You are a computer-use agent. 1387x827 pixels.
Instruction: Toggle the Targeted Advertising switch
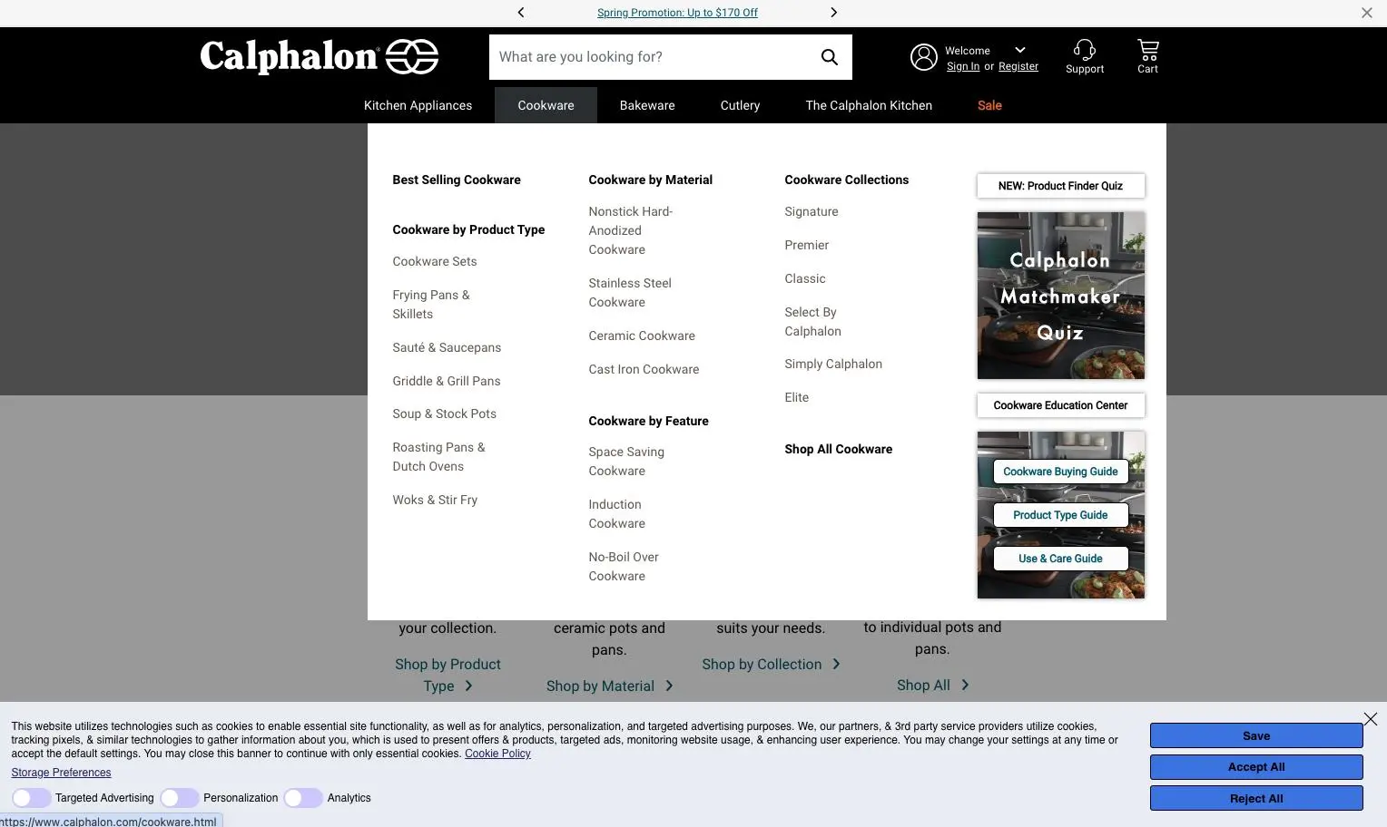(x=31, y=798)
